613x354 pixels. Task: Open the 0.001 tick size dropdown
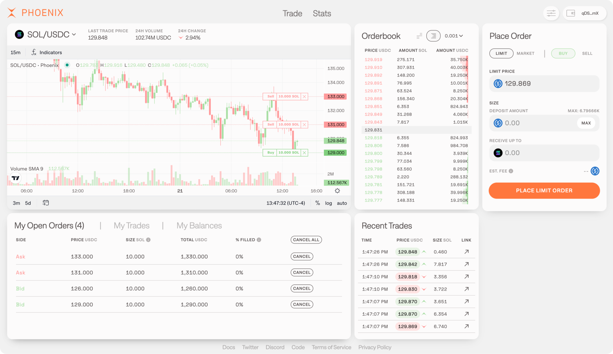pyautogui.click(x=454, y=36)
